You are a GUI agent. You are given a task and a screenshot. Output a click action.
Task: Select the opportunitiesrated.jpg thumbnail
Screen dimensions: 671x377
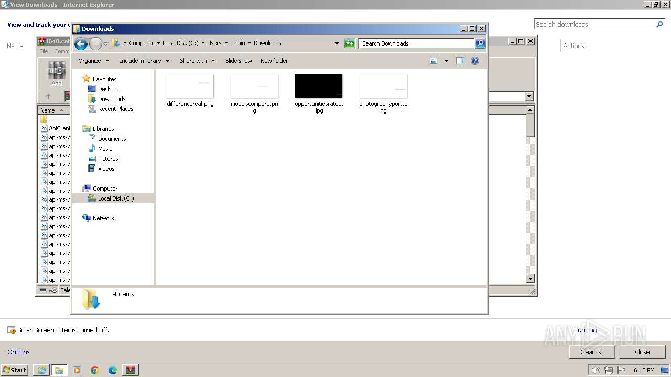pyautogui.click(x=319, y=86)
